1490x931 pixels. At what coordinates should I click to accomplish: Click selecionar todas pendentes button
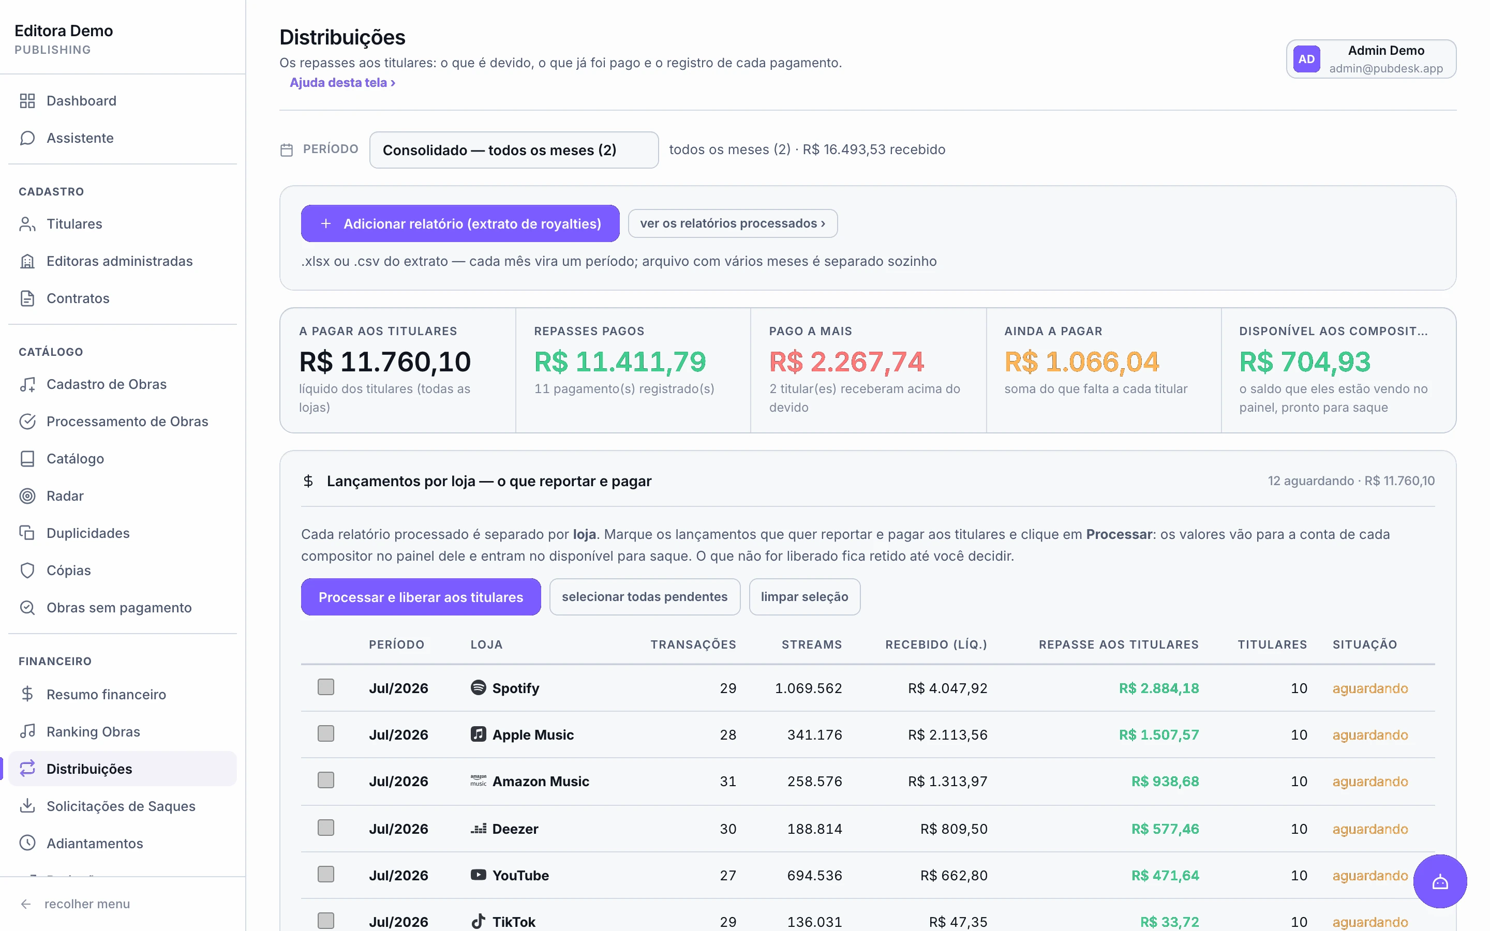point(644,597)
